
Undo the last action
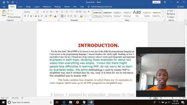(x=8, y=2)
